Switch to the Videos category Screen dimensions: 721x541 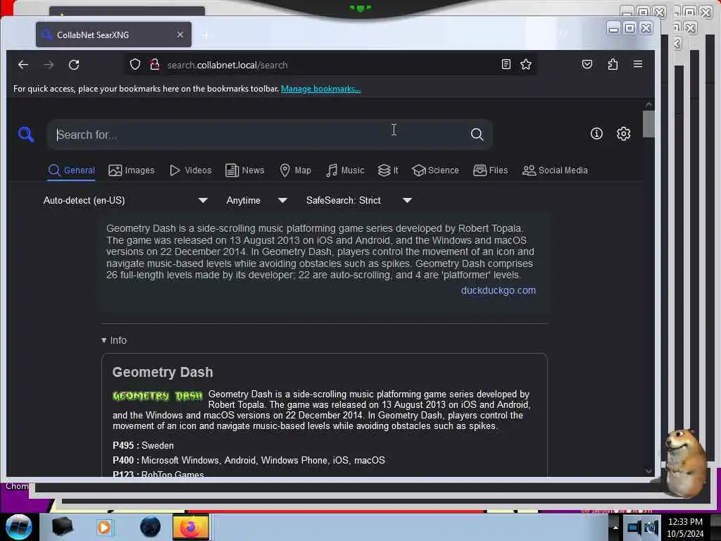[x=190, y=170]
